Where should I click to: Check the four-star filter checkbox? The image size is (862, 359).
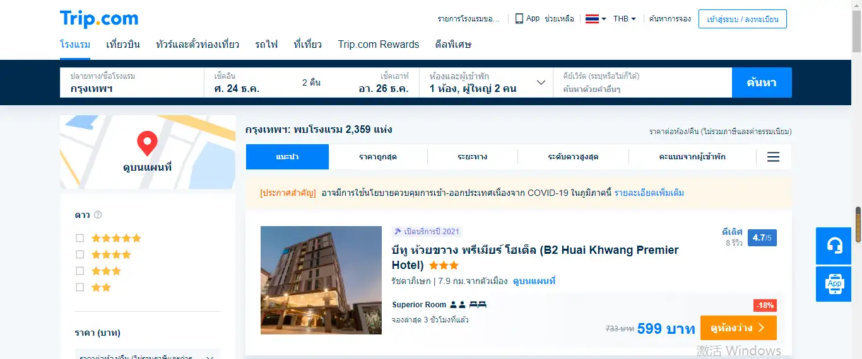point(80,254)
